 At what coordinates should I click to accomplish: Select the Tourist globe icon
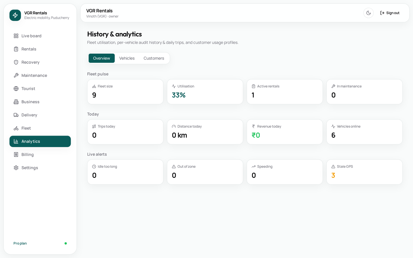coord(16,88)
